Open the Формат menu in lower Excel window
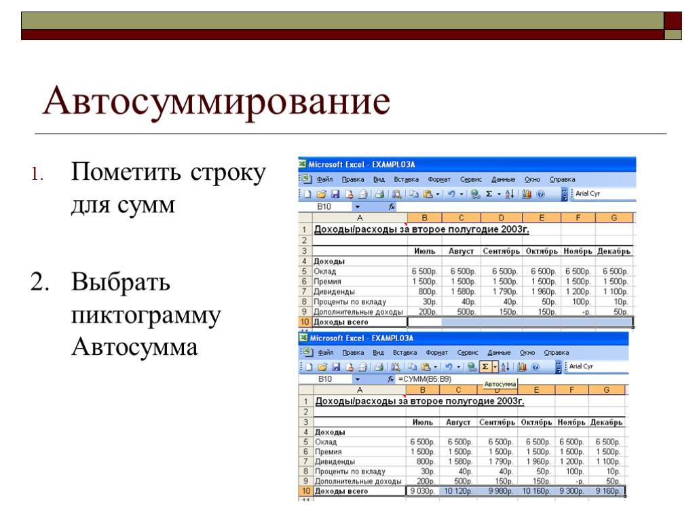 coord(436,353)
